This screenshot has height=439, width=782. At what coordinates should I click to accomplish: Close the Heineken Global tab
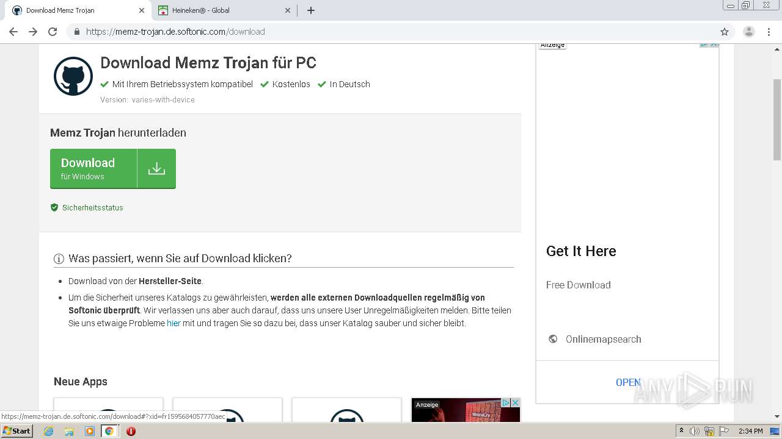[x=288, y=10]
